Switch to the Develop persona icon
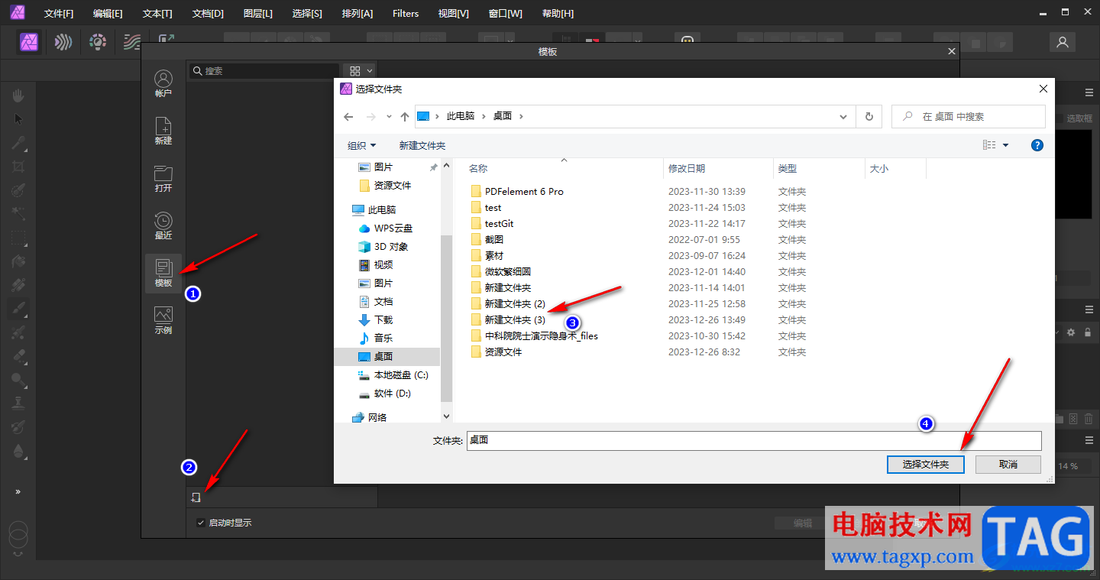This screenshot has height=580, width=1100. [x=97, y=42]
